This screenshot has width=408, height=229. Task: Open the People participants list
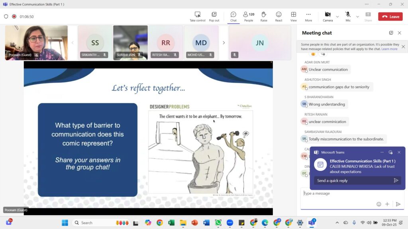pyautogui.click(x=249, y=15)
